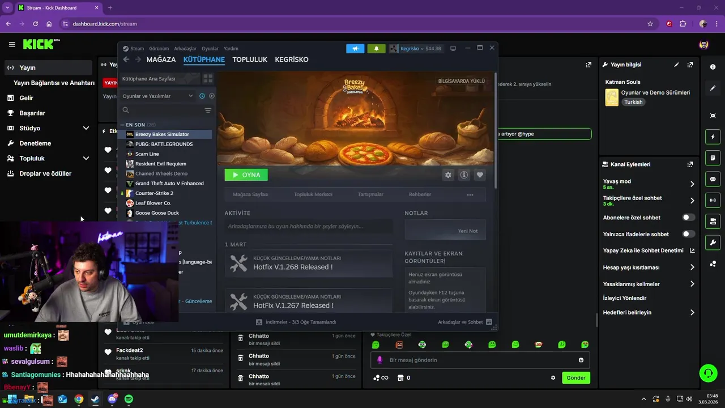Open Arkadaşlar menu in Steam
Image resolution: width=725 pixels, height=408 pixels.
tap(185, 49)
